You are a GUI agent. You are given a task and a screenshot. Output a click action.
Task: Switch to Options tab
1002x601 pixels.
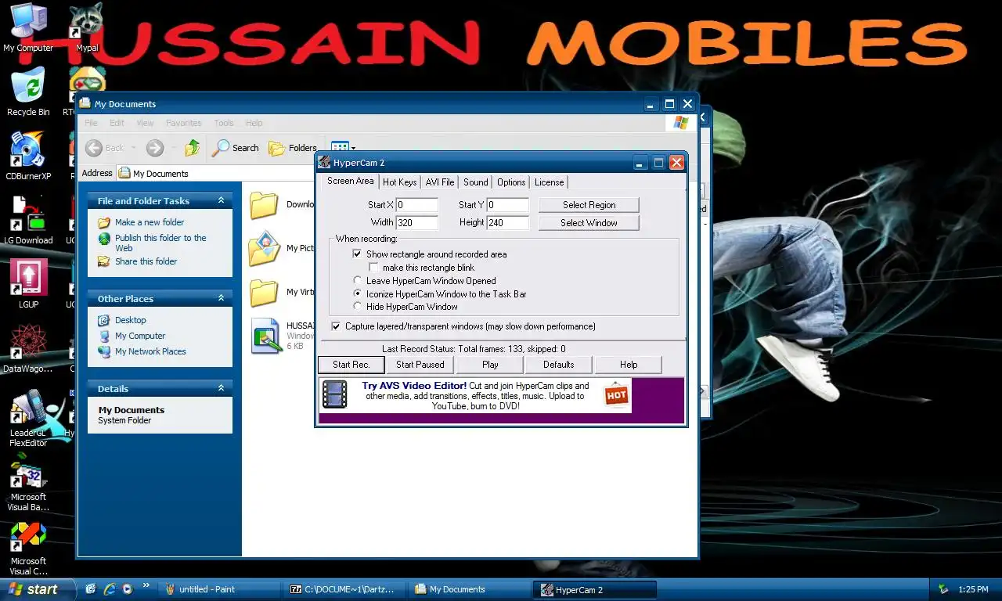pos(511,182)
